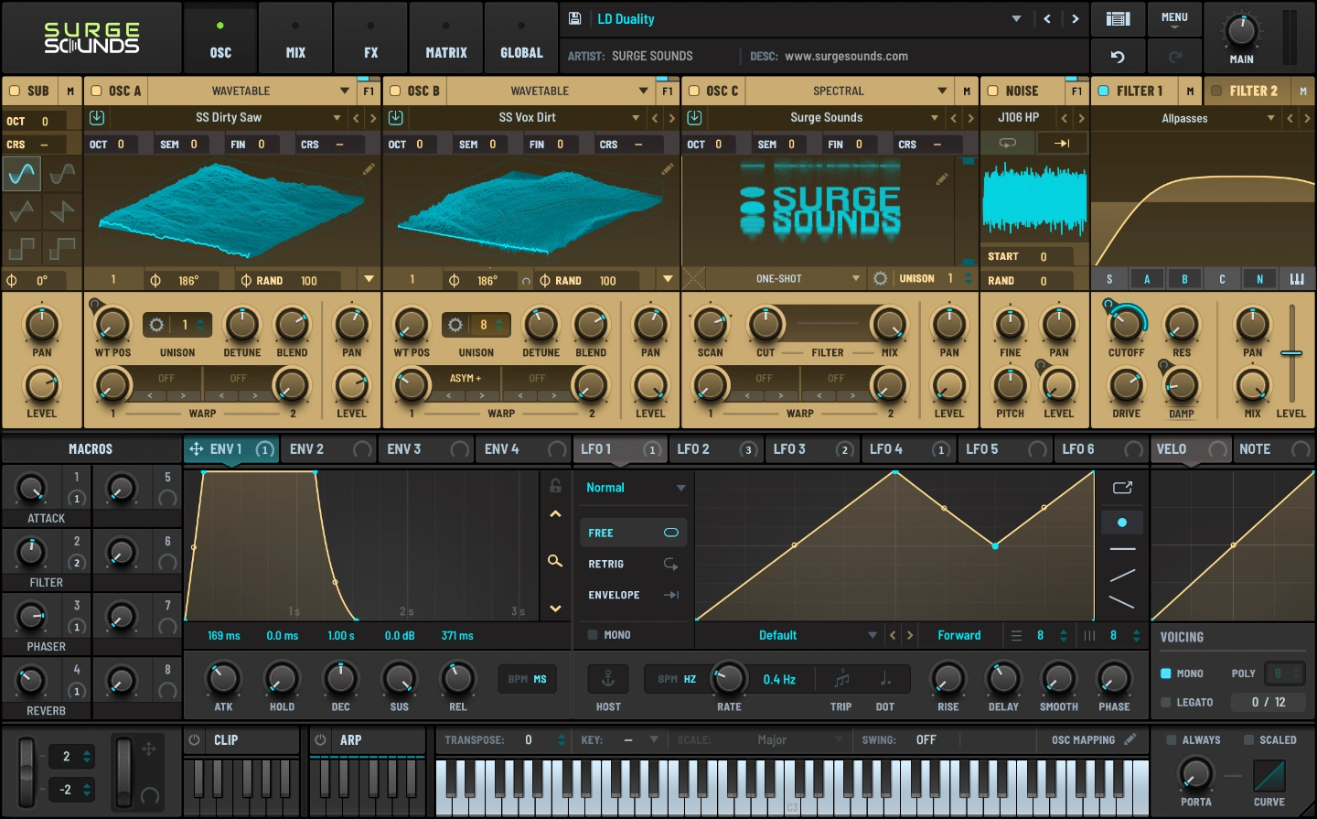Screen dimensions: 1317x819
Task: Enable LFO triplet note icon
Action: (x=841, y=679)
